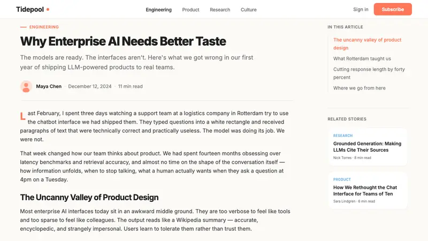Jump to Cutting response length by forty percent
The image size is (428, 241).
coord(369,73)
